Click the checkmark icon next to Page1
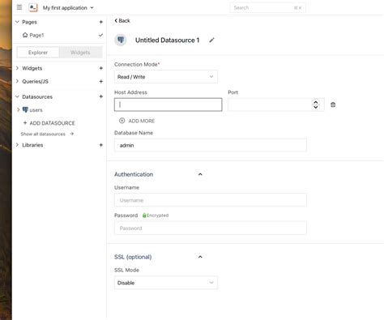The width and height of the screenshot is (384, 320). click(100, 35)
